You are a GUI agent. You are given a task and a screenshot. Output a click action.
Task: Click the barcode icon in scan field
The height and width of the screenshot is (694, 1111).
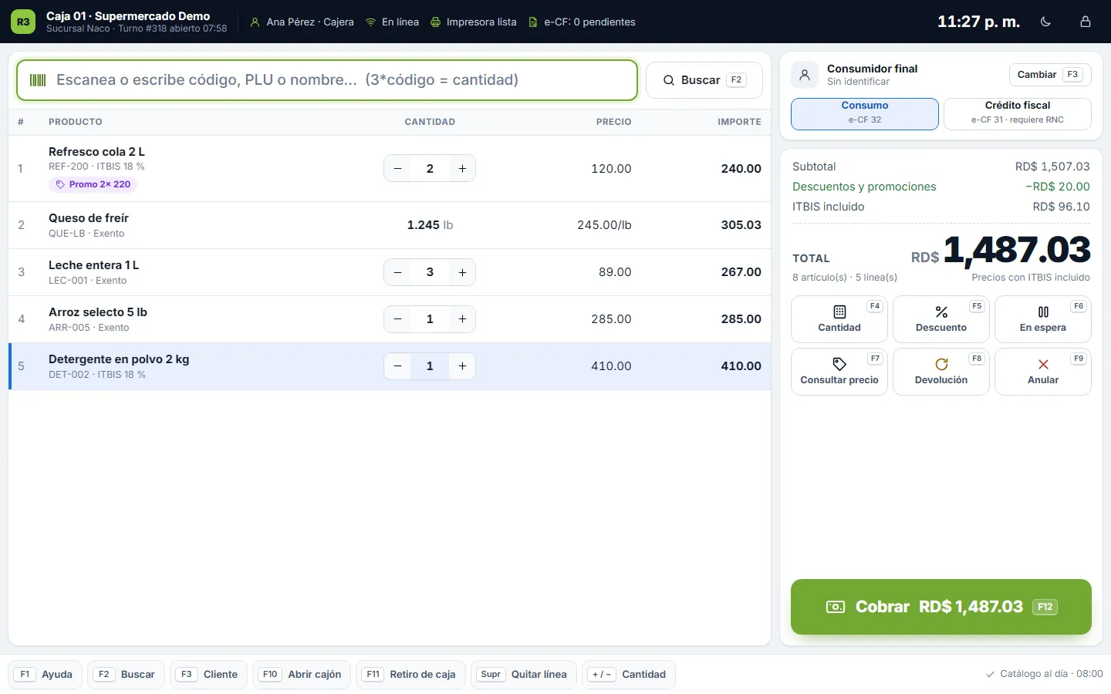pyautogui.click(x=38, y=80)
